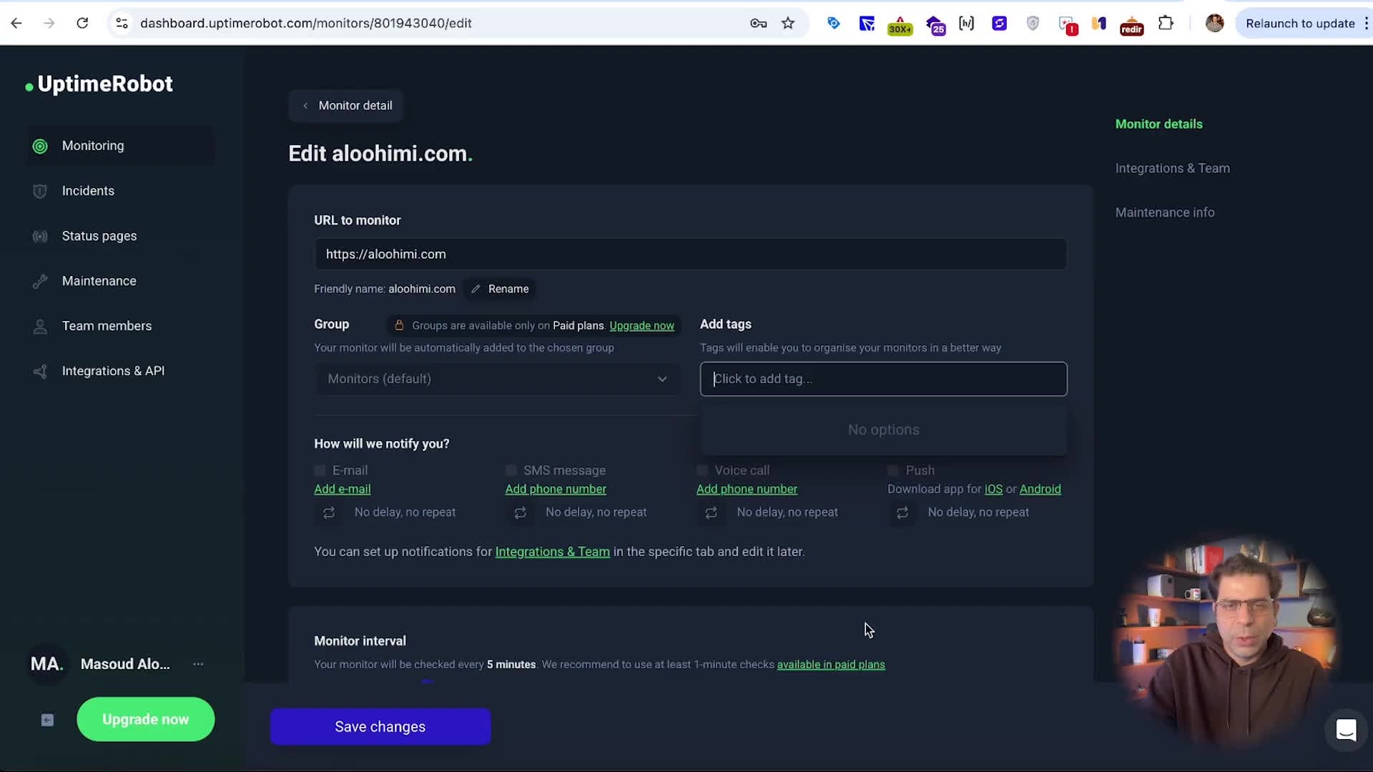Click the green Upgrade now button
1373x772 pixels.
point(145,720)
